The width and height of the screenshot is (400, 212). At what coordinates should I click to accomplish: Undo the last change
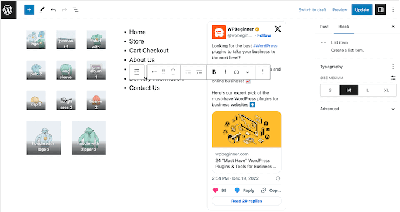[x=54, y=10]
